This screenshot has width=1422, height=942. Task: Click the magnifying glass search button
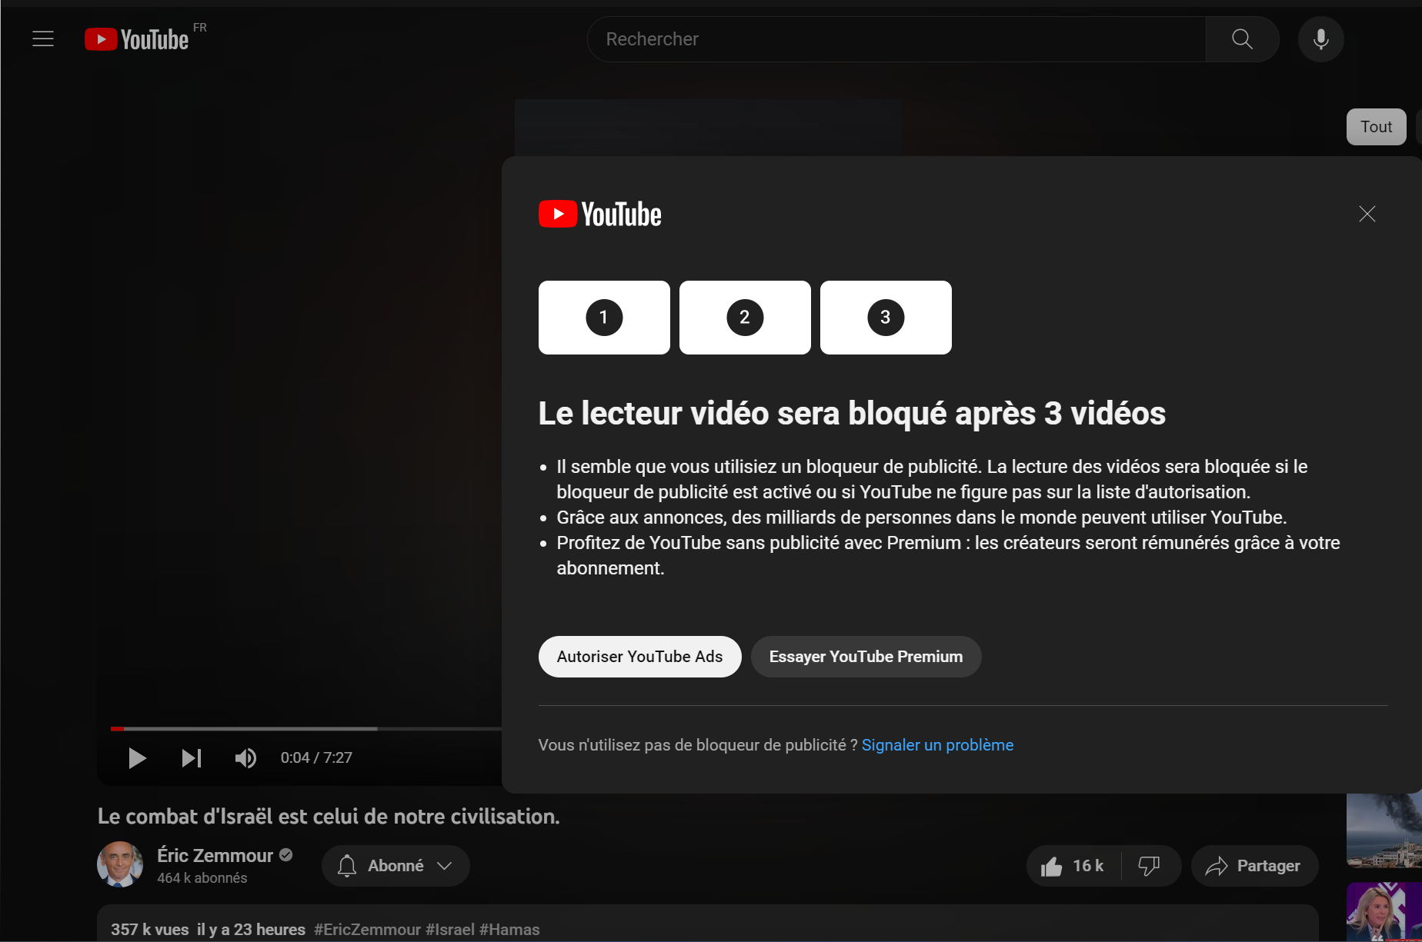tap(1242, 39)
